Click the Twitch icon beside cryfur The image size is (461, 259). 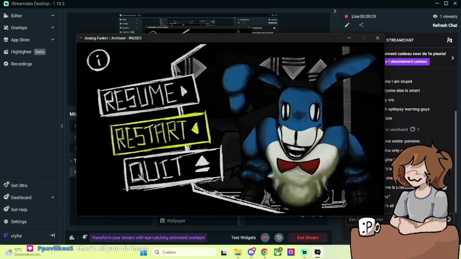tap(6, 236)
